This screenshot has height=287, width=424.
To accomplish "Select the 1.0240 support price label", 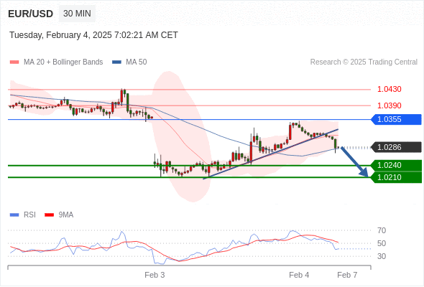I will click(x=396, y=165).
